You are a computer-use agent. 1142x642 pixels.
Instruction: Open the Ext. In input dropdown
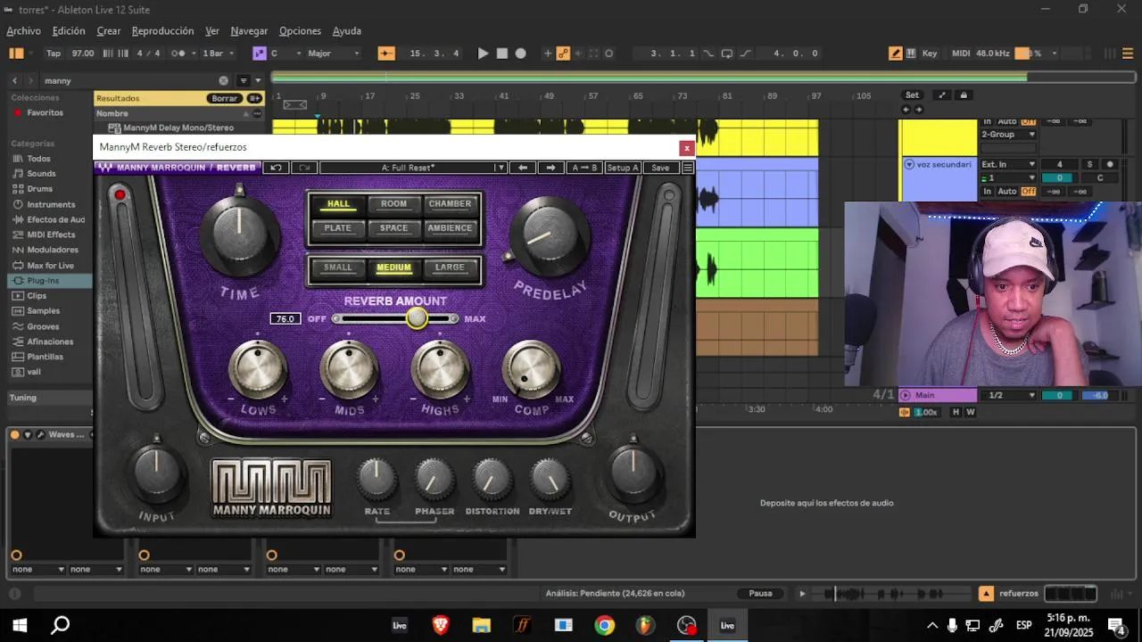tap(1008, 164)
